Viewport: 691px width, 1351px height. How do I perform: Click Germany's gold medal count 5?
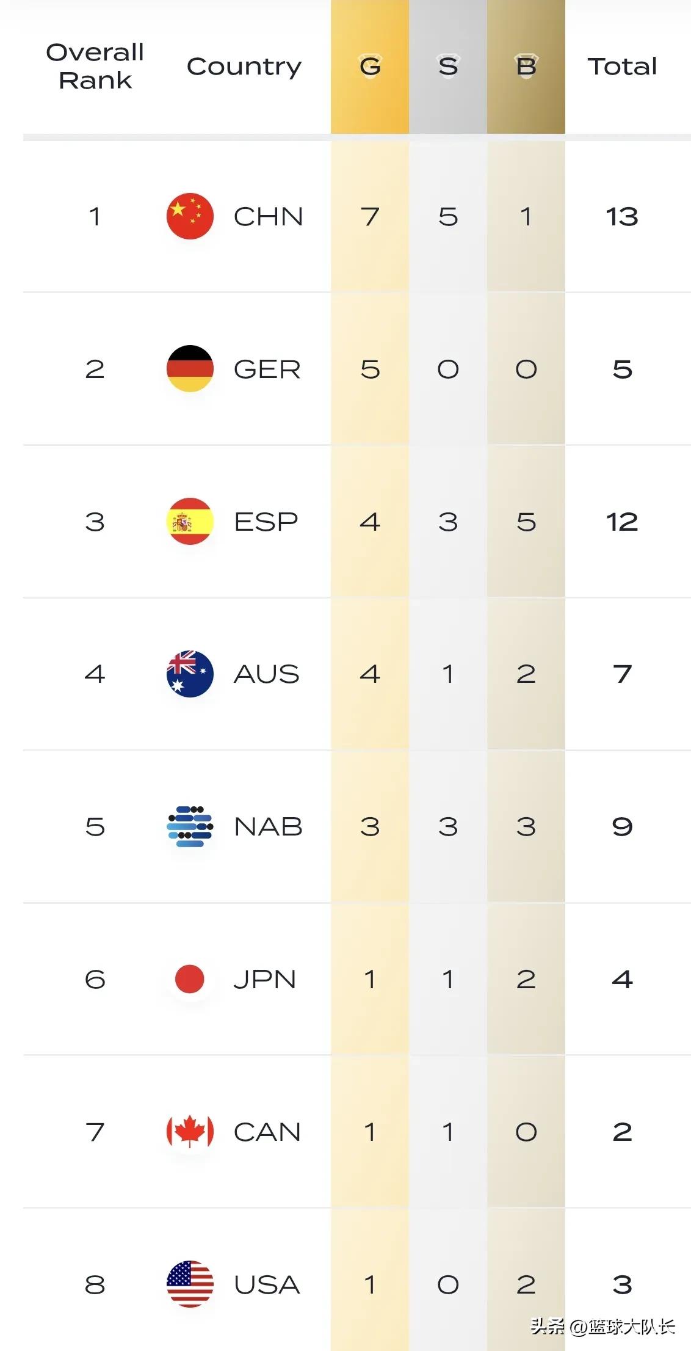tap(370, 369)
